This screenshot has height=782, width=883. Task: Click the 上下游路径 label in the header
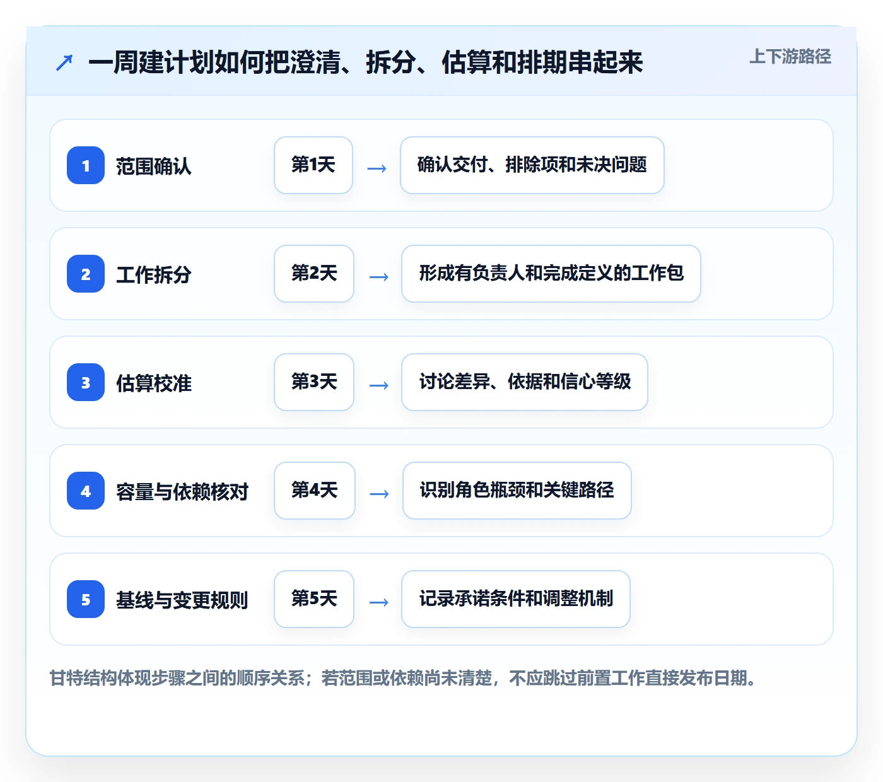pos(790,57)
